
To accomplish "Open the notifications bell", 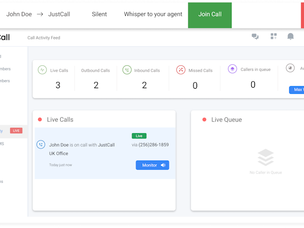I will point(290,36).
